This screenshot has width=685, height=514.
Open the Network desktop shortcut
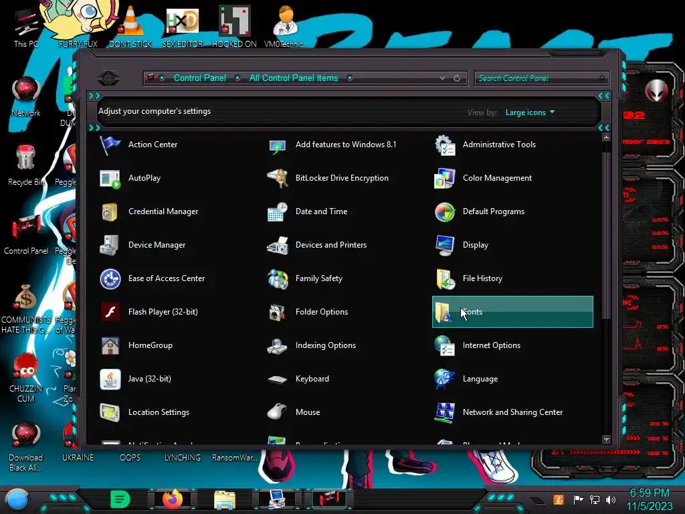click(x=26, y=97)
